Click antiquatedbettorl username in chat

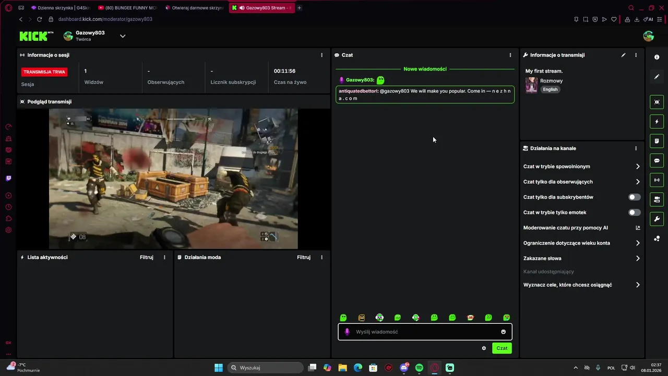[x=358, y=91]
